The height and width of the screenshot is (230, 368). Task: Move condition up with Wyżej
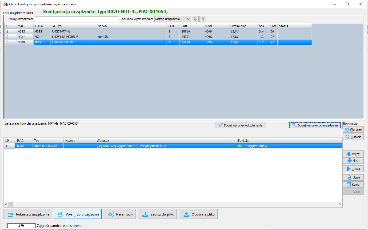click(353, 154)
